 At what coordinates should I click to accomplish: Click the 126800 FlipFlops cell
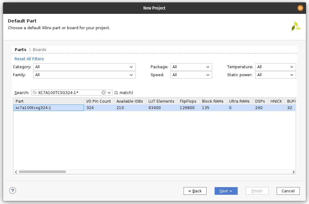(188, 108)
